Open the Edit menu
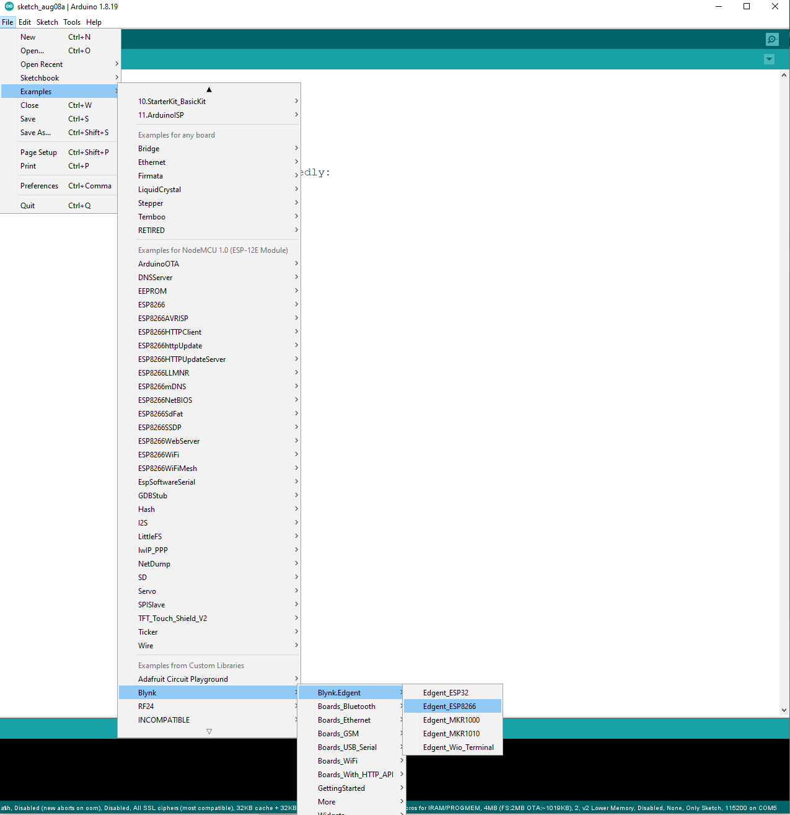The image size is (790, 815). coord(25,22)
